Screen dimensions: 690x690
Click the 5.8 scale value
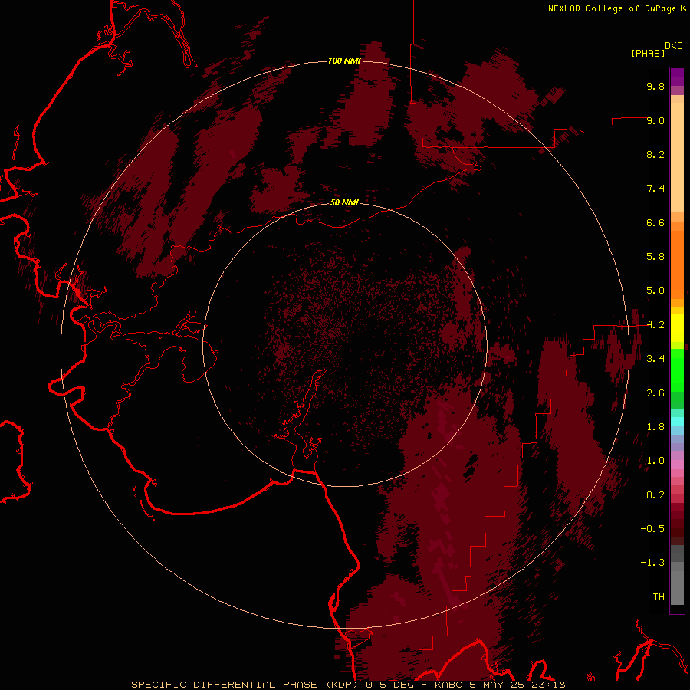point(655,257)
